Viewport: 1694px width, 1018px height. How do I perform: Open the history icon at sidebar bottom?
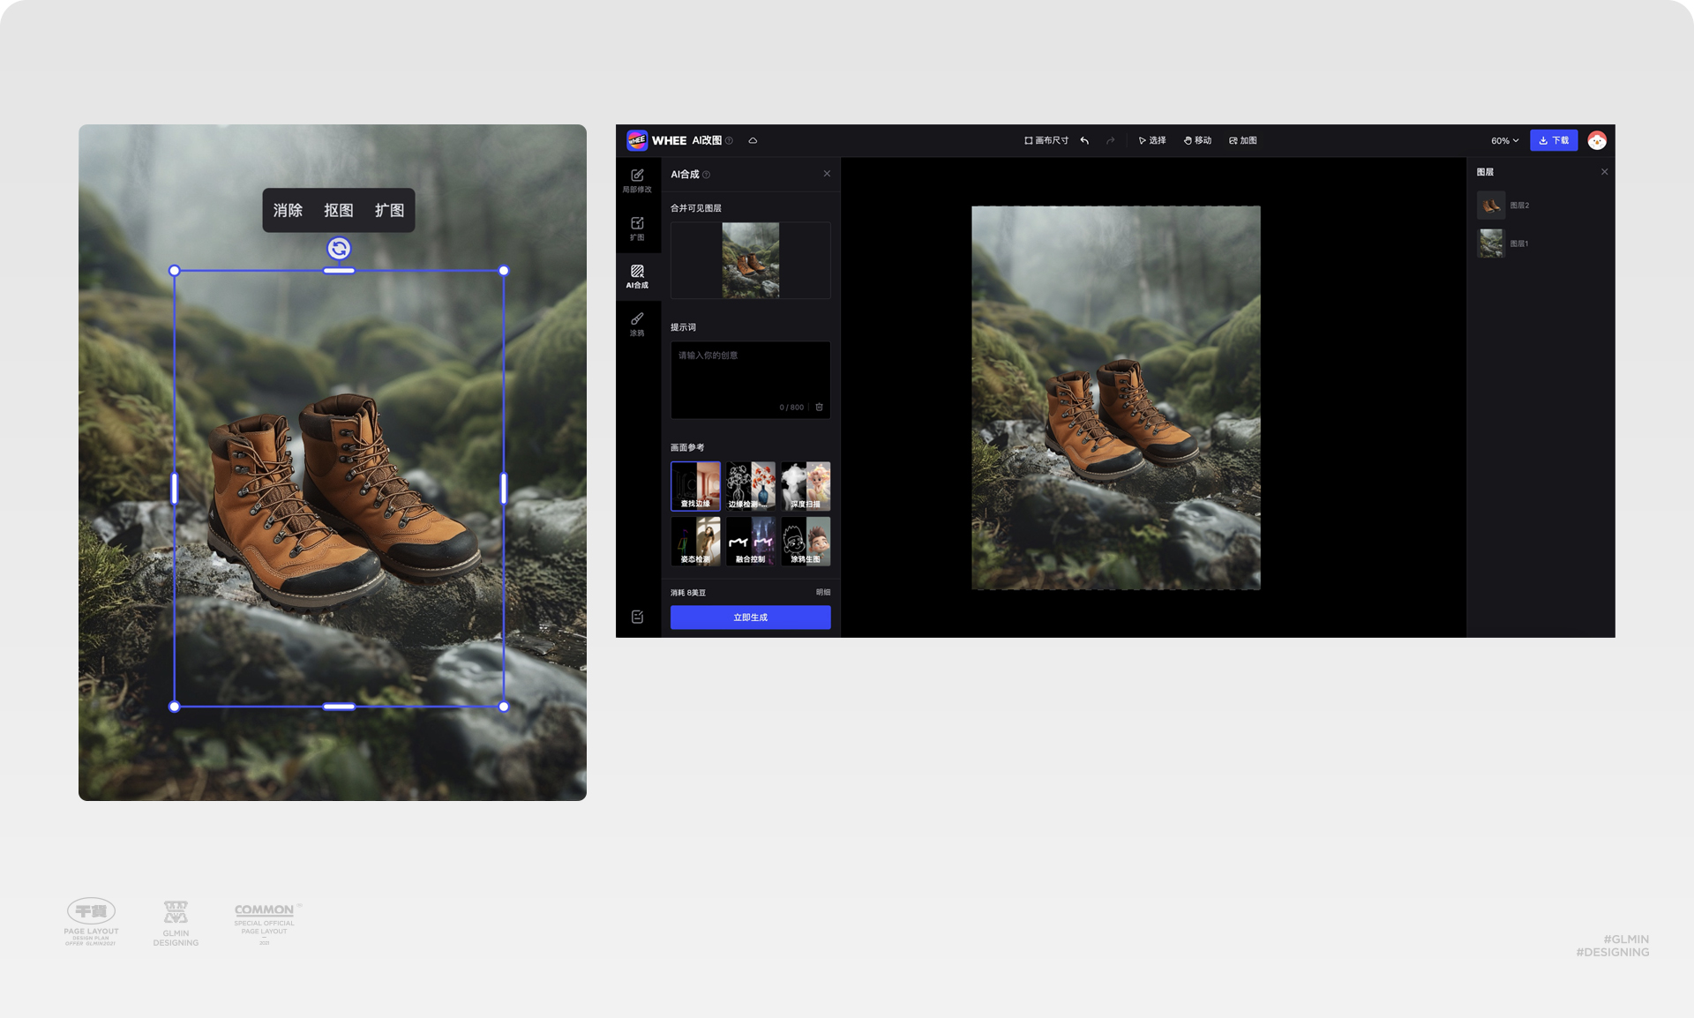[x=637, y=617]
